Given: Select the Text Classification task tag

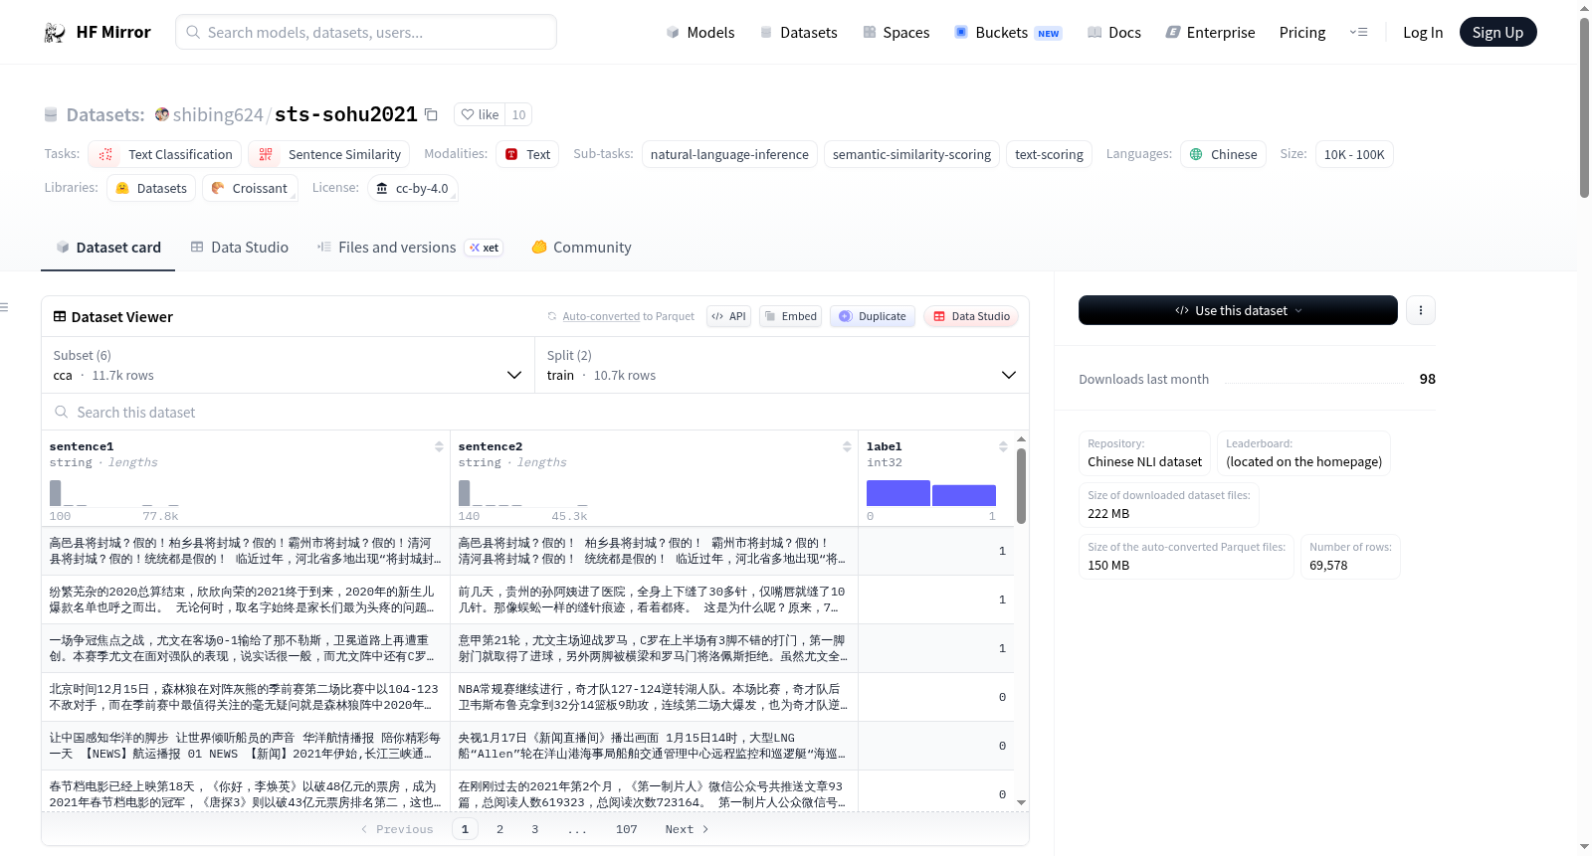Looking at the screenshot, I should pyautogui.click(x=165, y=154).
